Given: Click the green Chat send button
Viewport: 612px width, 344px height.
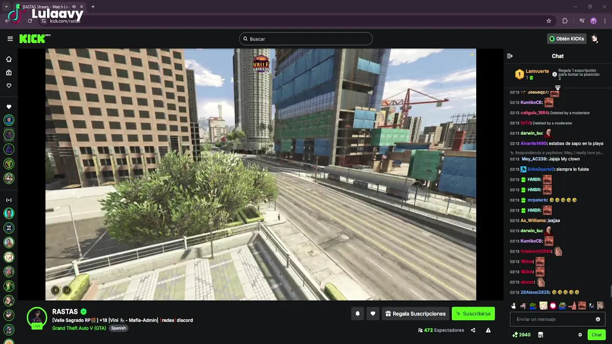Looking at the screenshot, I should [x=596, y=335].
